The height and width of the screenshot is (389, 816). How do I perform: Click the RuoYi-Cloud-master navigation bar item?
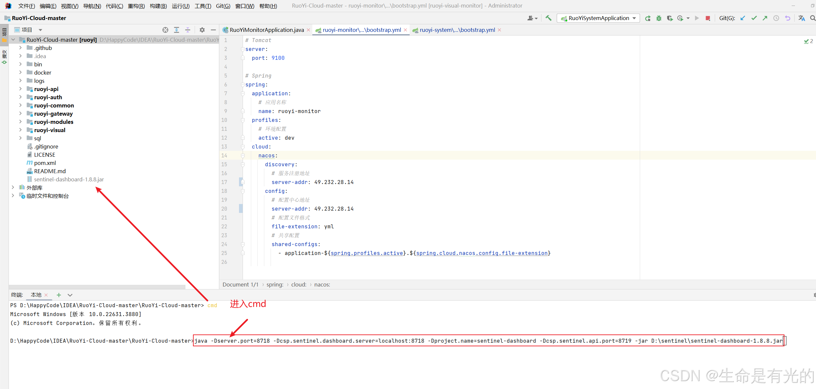[35, 18]
